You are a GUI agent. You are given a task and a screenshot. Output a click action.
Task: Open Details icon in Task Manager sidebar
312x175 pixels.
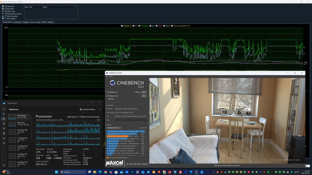click(4, 138)
